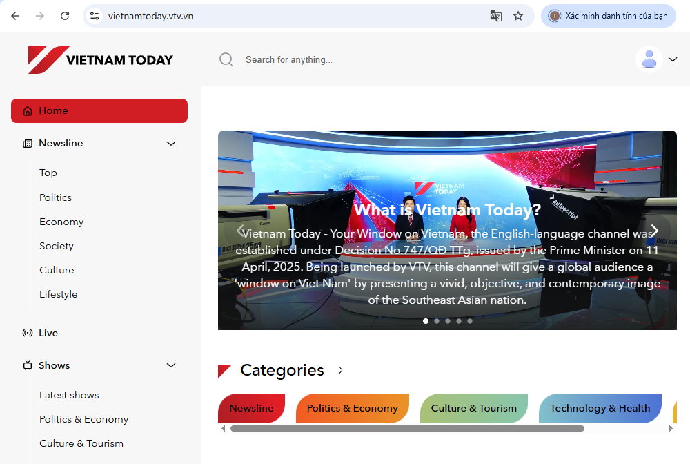Click the Newsline newspaper icon
Image resolution: width=690 pixels, height=464 pixels.
(x=28, y=144)
